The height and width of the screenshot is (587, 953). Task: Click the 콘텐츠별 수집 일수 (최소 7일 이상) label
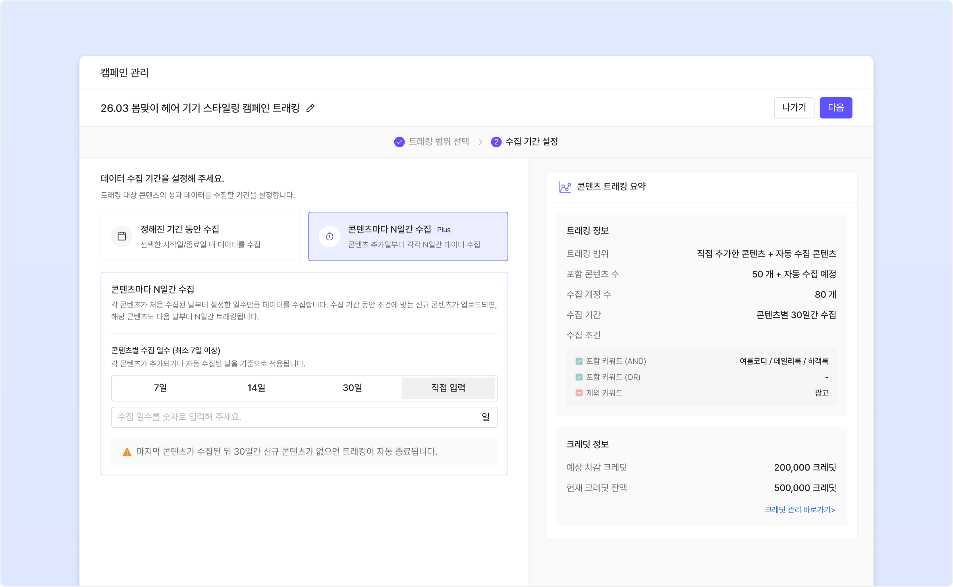[x=166, y=350]
